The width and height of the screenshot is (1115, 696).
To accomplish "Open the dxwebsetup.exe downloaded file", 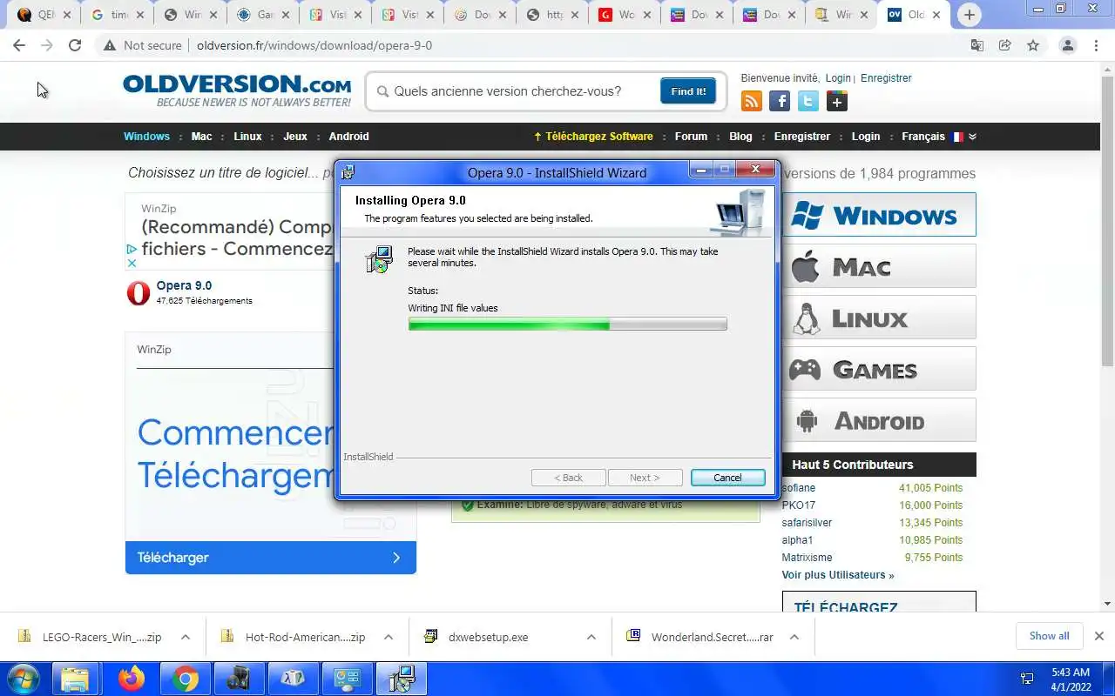I will click(488, 637).
